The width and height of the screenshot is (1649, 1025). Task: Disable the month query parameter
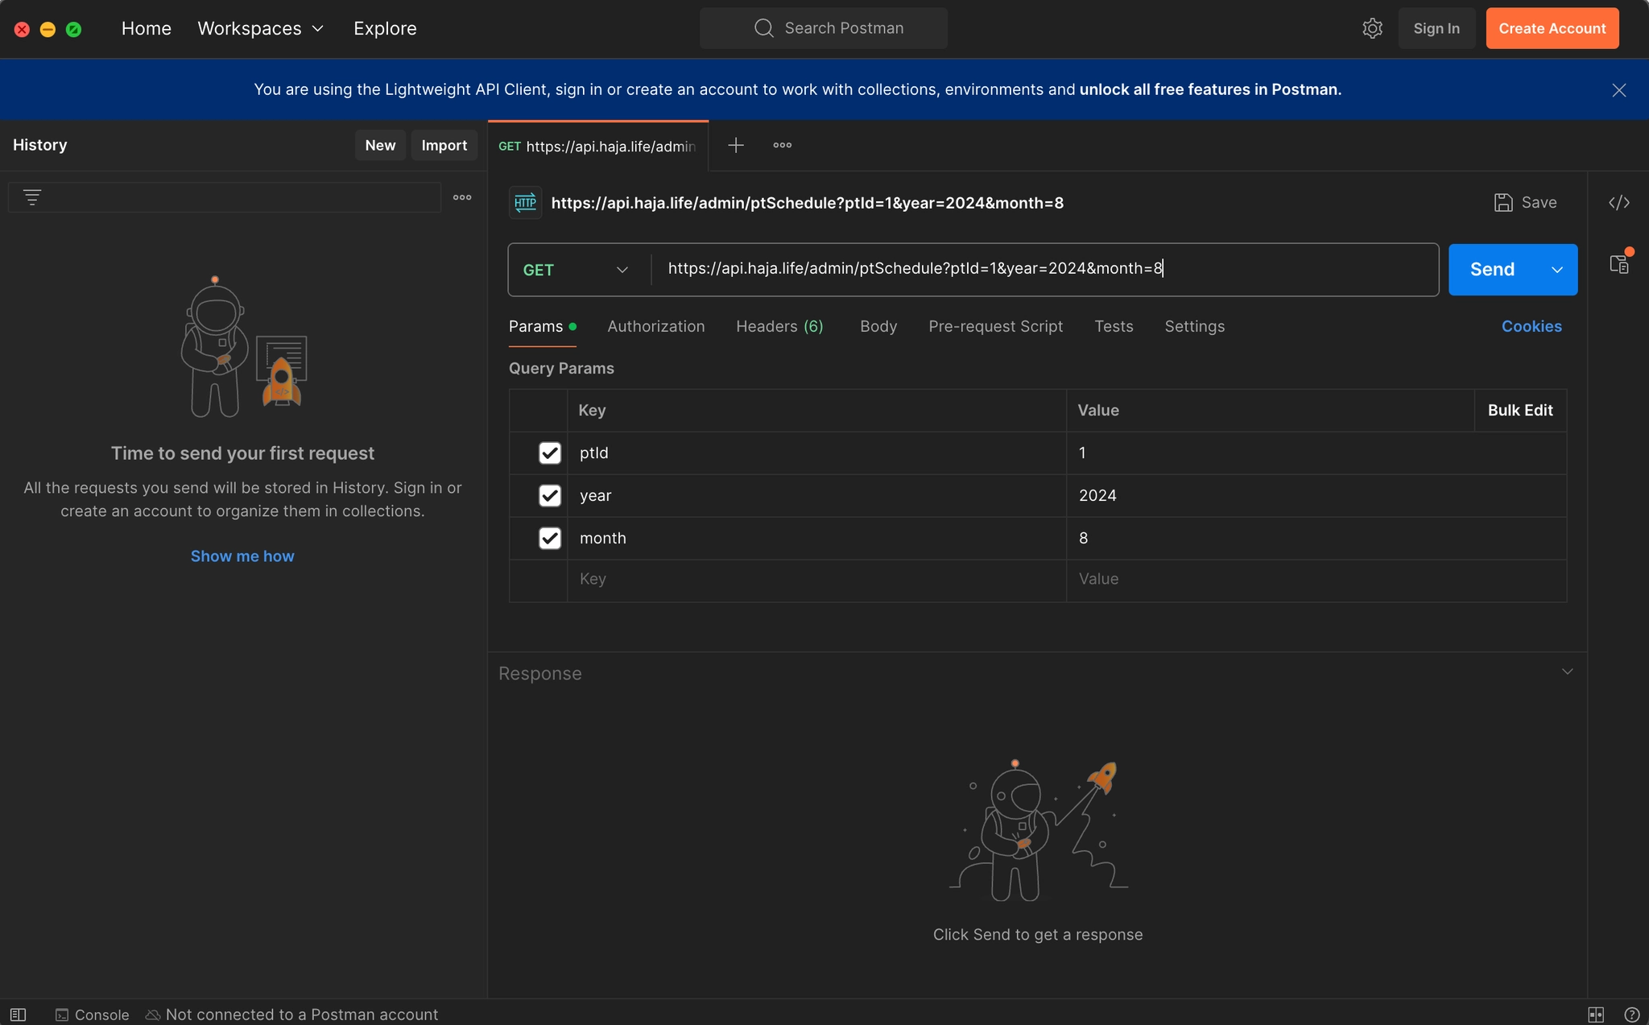pos(550,538)
